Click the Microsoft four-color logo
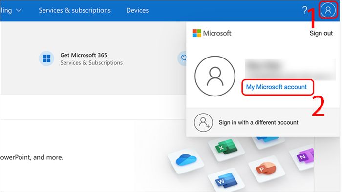The image size is (342, 192). [x=197, y=33]
